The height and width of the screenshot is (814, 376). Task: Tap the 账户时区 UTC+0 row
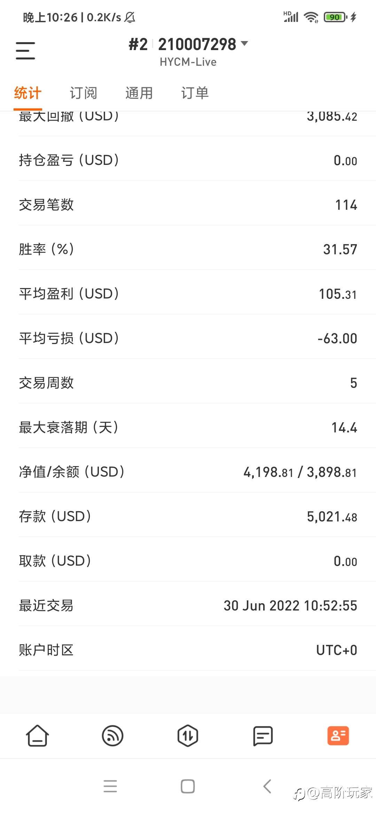click(x=188, y=650)
